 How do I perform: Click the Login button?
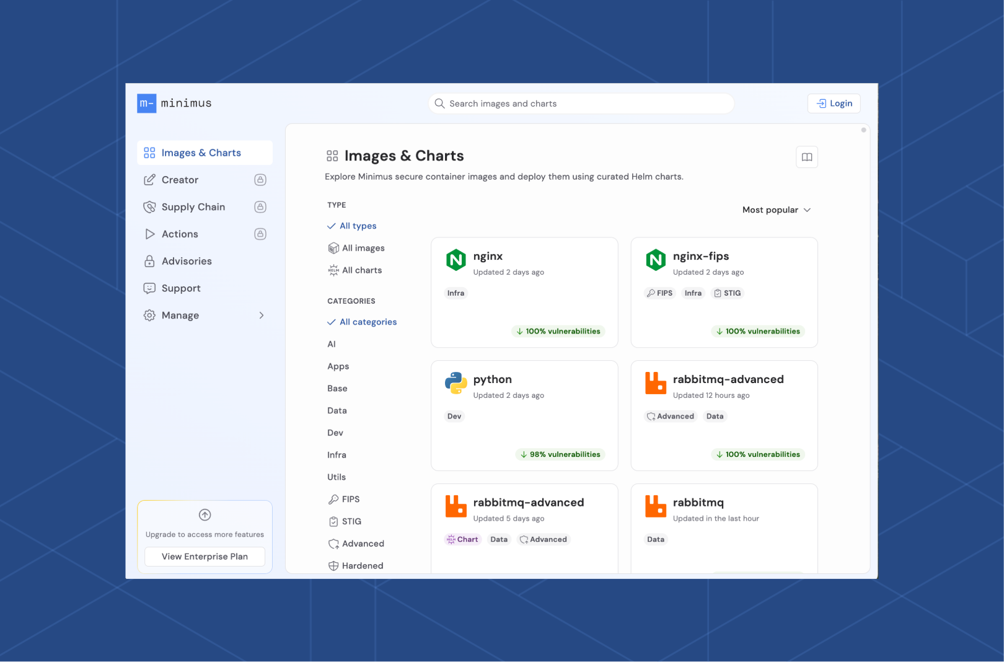point(834,104)
